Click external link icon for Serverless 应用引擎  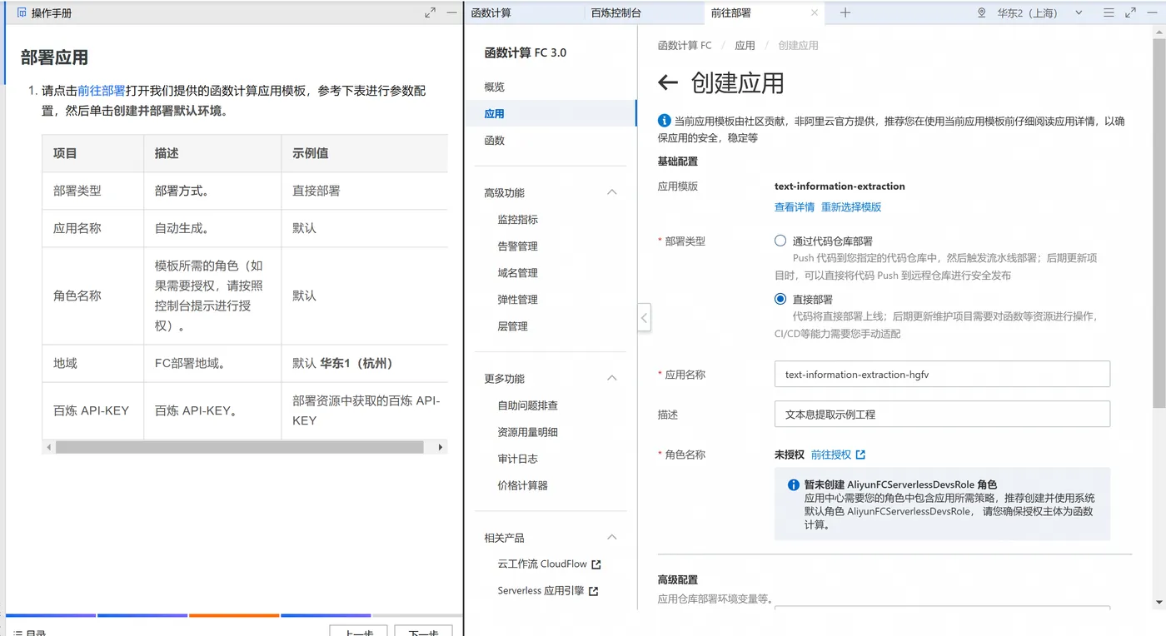593,591
